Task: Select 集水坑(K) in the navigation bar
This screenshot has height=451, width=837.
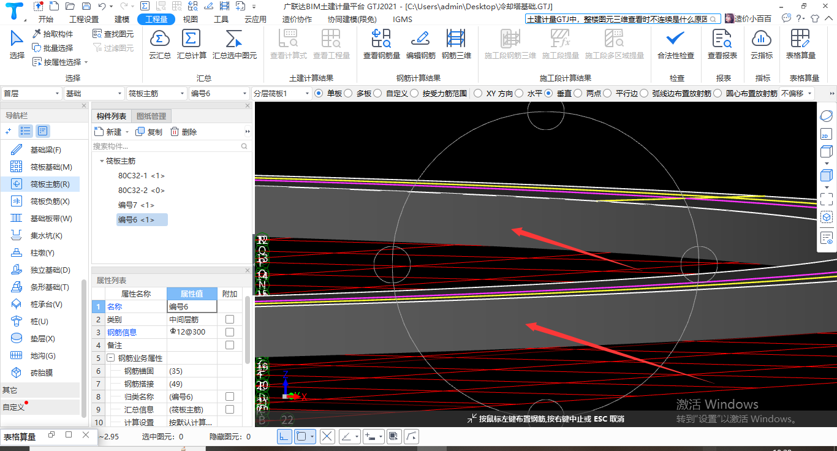Action: click(42, 235)
